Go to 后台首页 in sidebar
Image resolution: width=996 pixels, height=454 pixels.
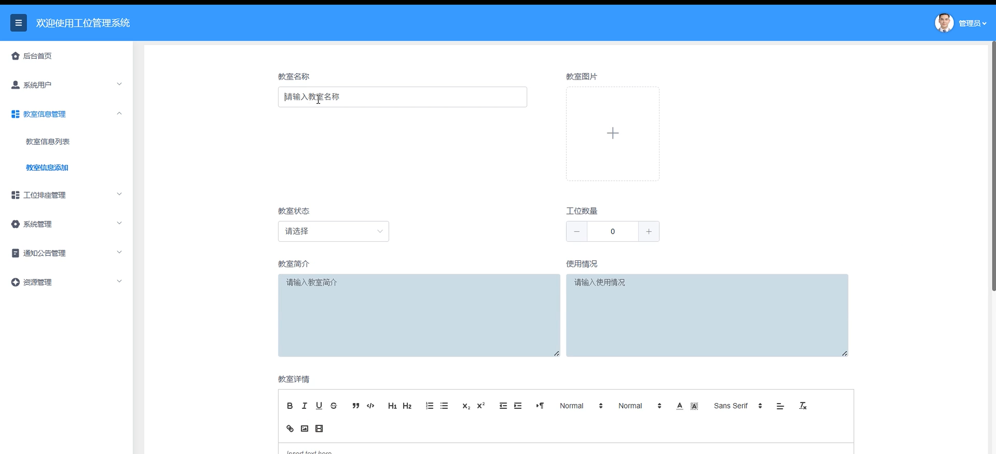[x=37, y=56]
